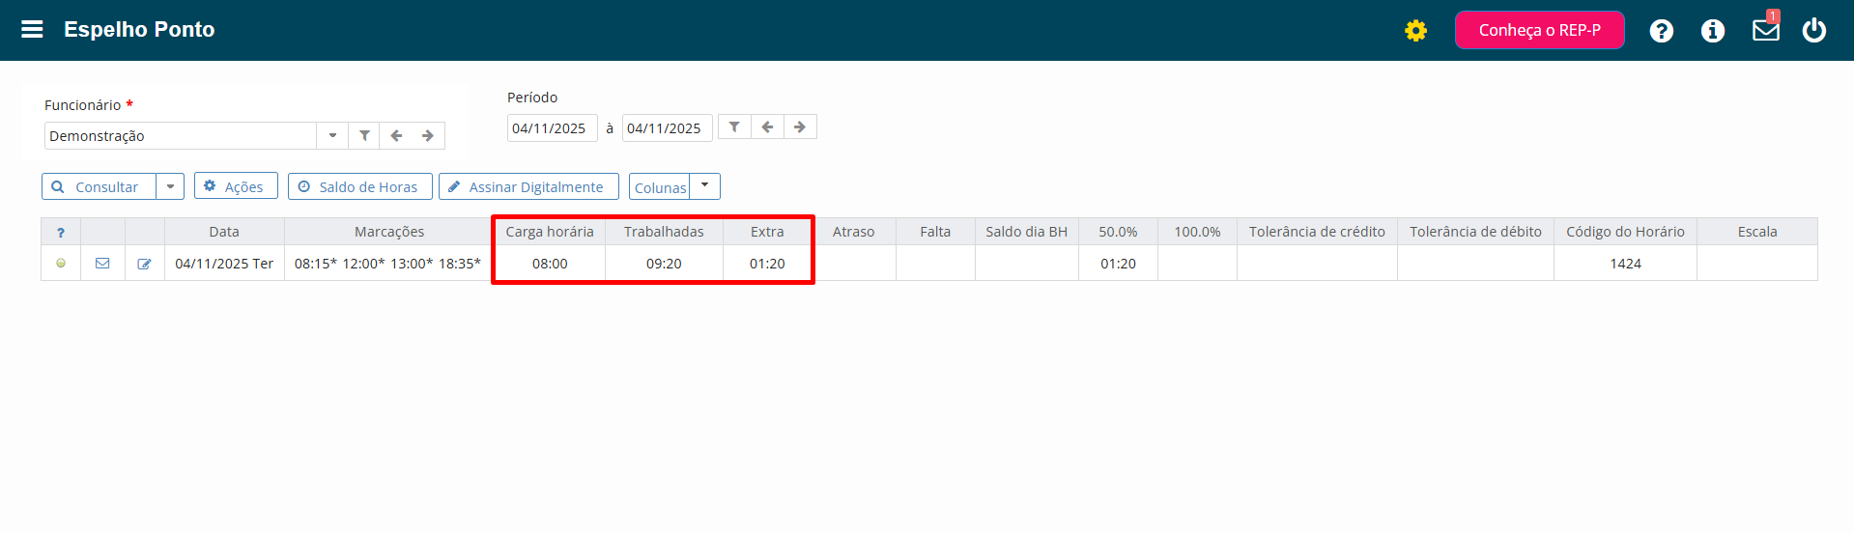Click Conheça o REP-P button
The image size is (1854, 533).
(1539, 30)
